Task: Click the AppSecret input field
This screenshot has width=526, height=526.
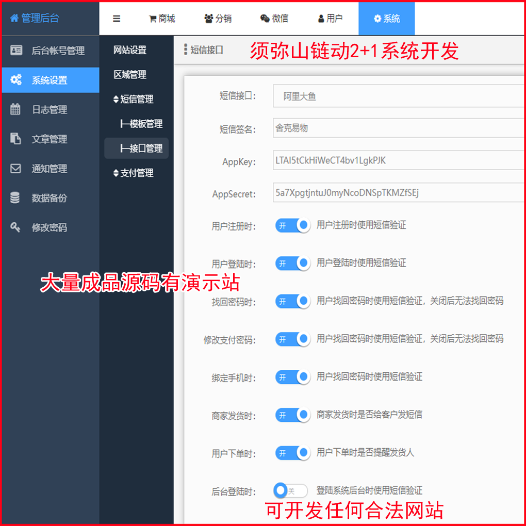Action: [x=397, y=193]
